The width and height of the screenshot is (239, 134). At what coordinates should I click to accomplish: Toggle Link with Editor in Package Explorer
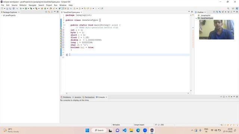coord(49,12)
